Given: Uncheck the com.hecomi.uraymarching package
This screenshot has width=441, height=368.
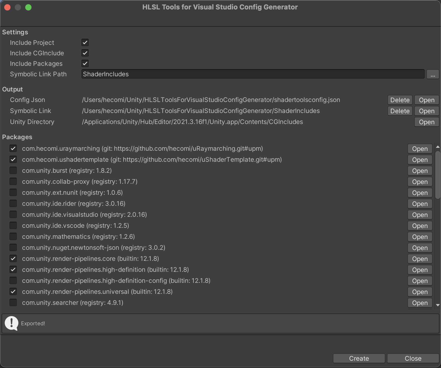Looking at the screenshot, I should point(13,148).
